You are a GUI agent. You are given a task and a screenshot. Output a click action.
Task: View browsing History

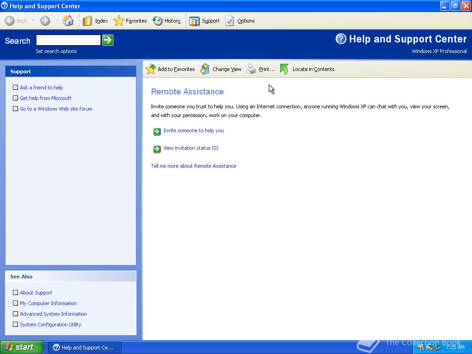(x=170, y=20)
